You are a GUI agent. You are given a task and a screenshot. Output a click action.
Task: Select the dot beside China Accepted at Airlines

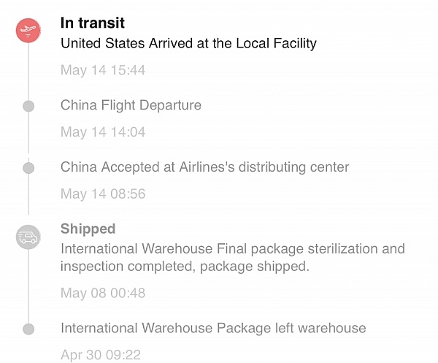click(x=28, y=169)
